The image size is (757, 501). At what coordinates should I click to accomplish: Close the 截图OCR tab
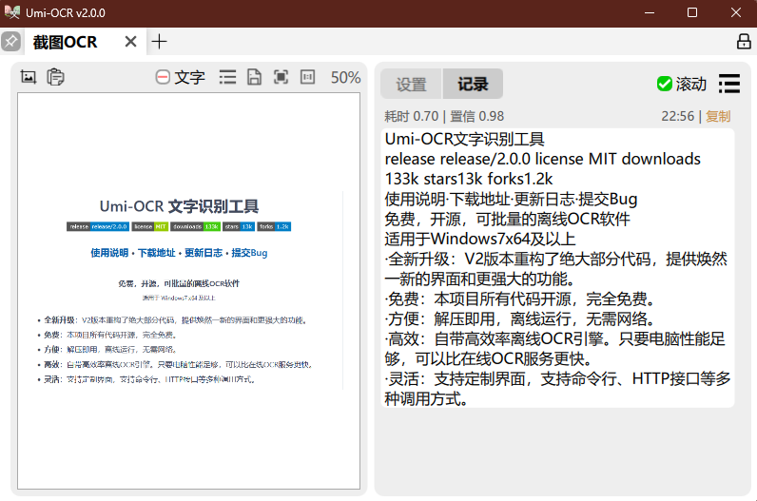[x=131, y=42]
